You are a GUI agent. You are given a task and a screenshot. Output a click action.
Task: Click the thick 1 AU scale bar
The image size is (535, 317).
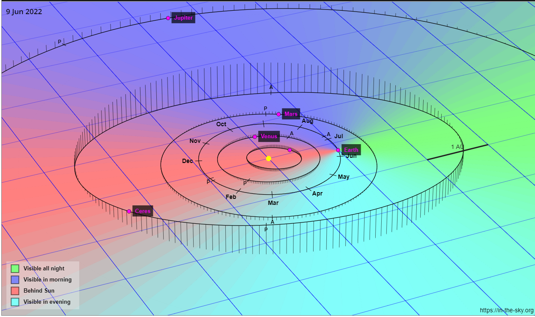(x=457, y=152)
